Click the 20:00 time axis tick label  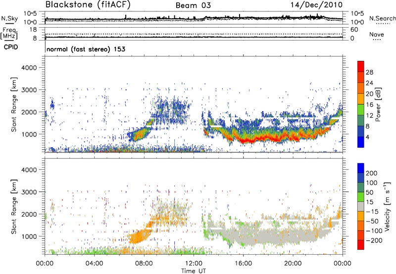click(x=293, y=264)
